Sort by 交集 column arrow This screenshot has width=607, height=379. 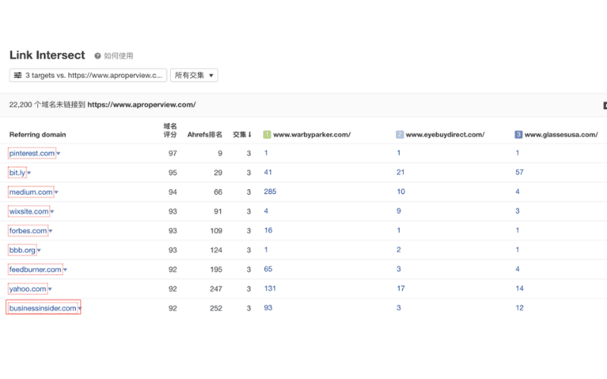[250, 135]
